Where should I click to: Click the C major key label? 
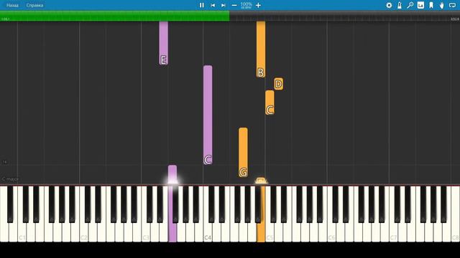click(10, 178)
